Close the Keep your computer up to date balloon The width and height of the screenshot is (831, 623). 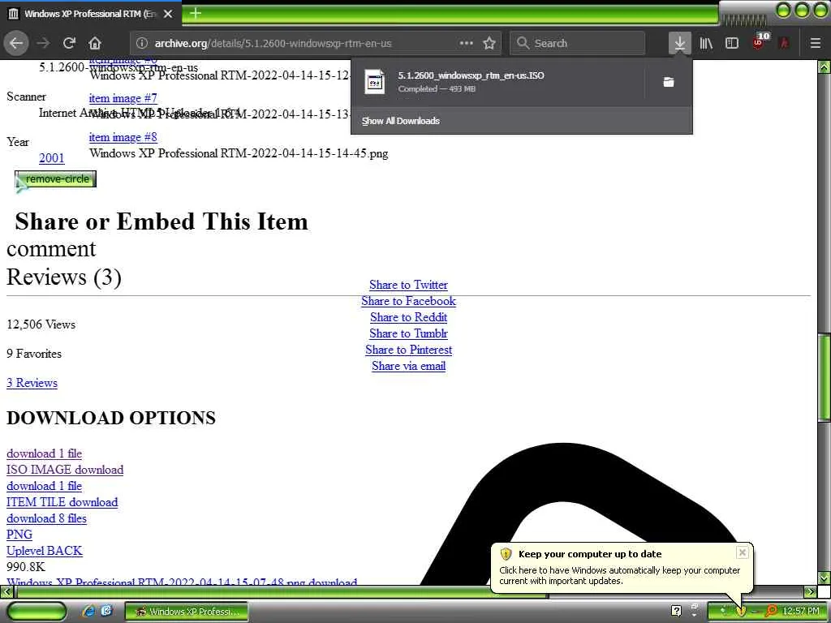pyautogui.click(x=742, y=552)
